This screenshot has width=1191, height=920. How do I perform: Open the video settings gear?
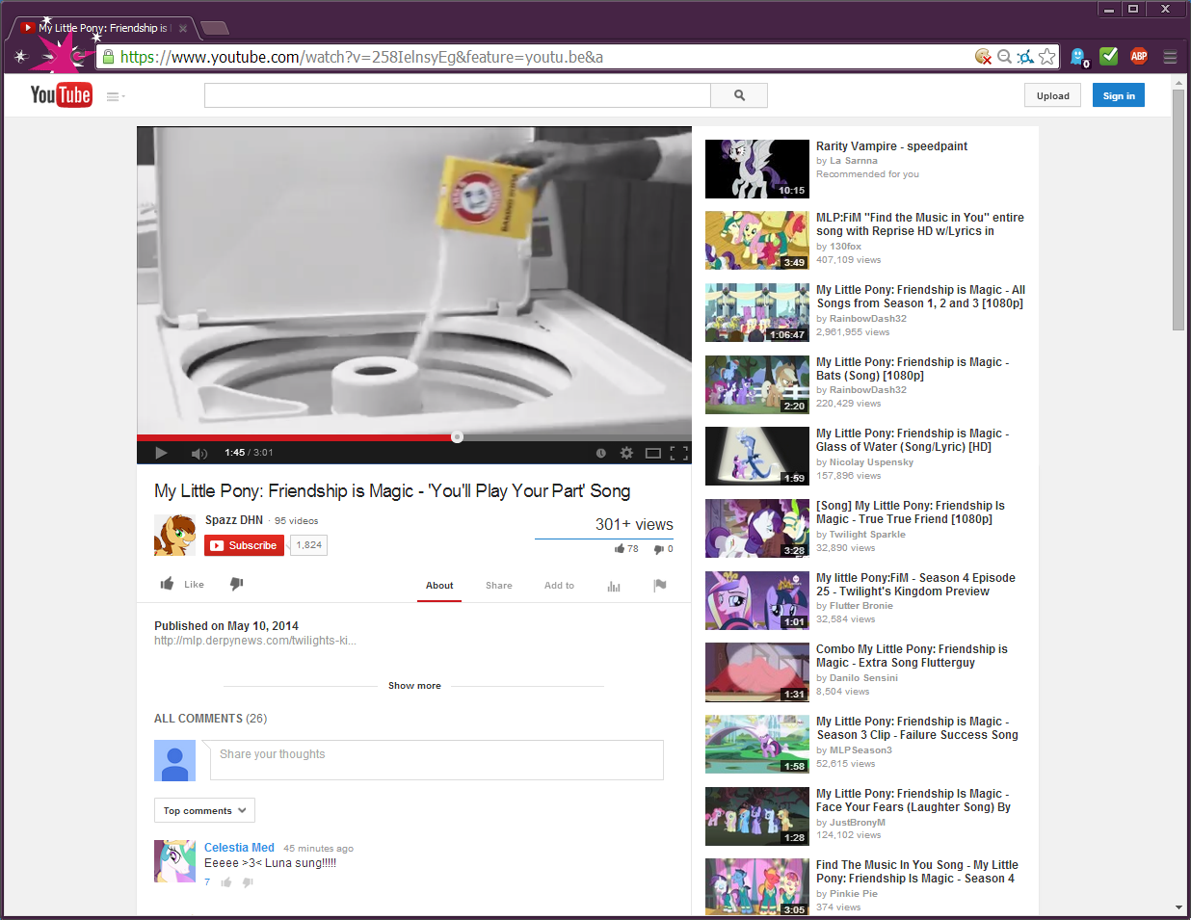[x=626, y=453]
